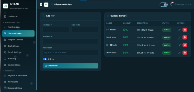Click the AM Lab logo in header

point(46,5)
